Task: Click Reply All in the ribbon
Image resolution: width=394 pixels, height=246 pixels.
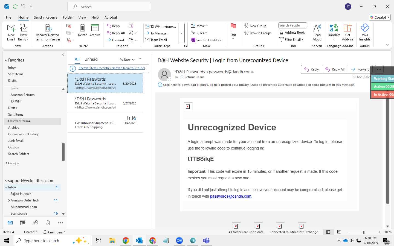Action: pyautogui.click(x=116, y=33)
